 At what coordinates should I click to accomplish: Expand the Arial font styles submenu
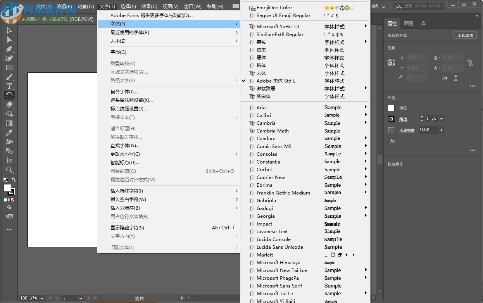coord(365,107)
